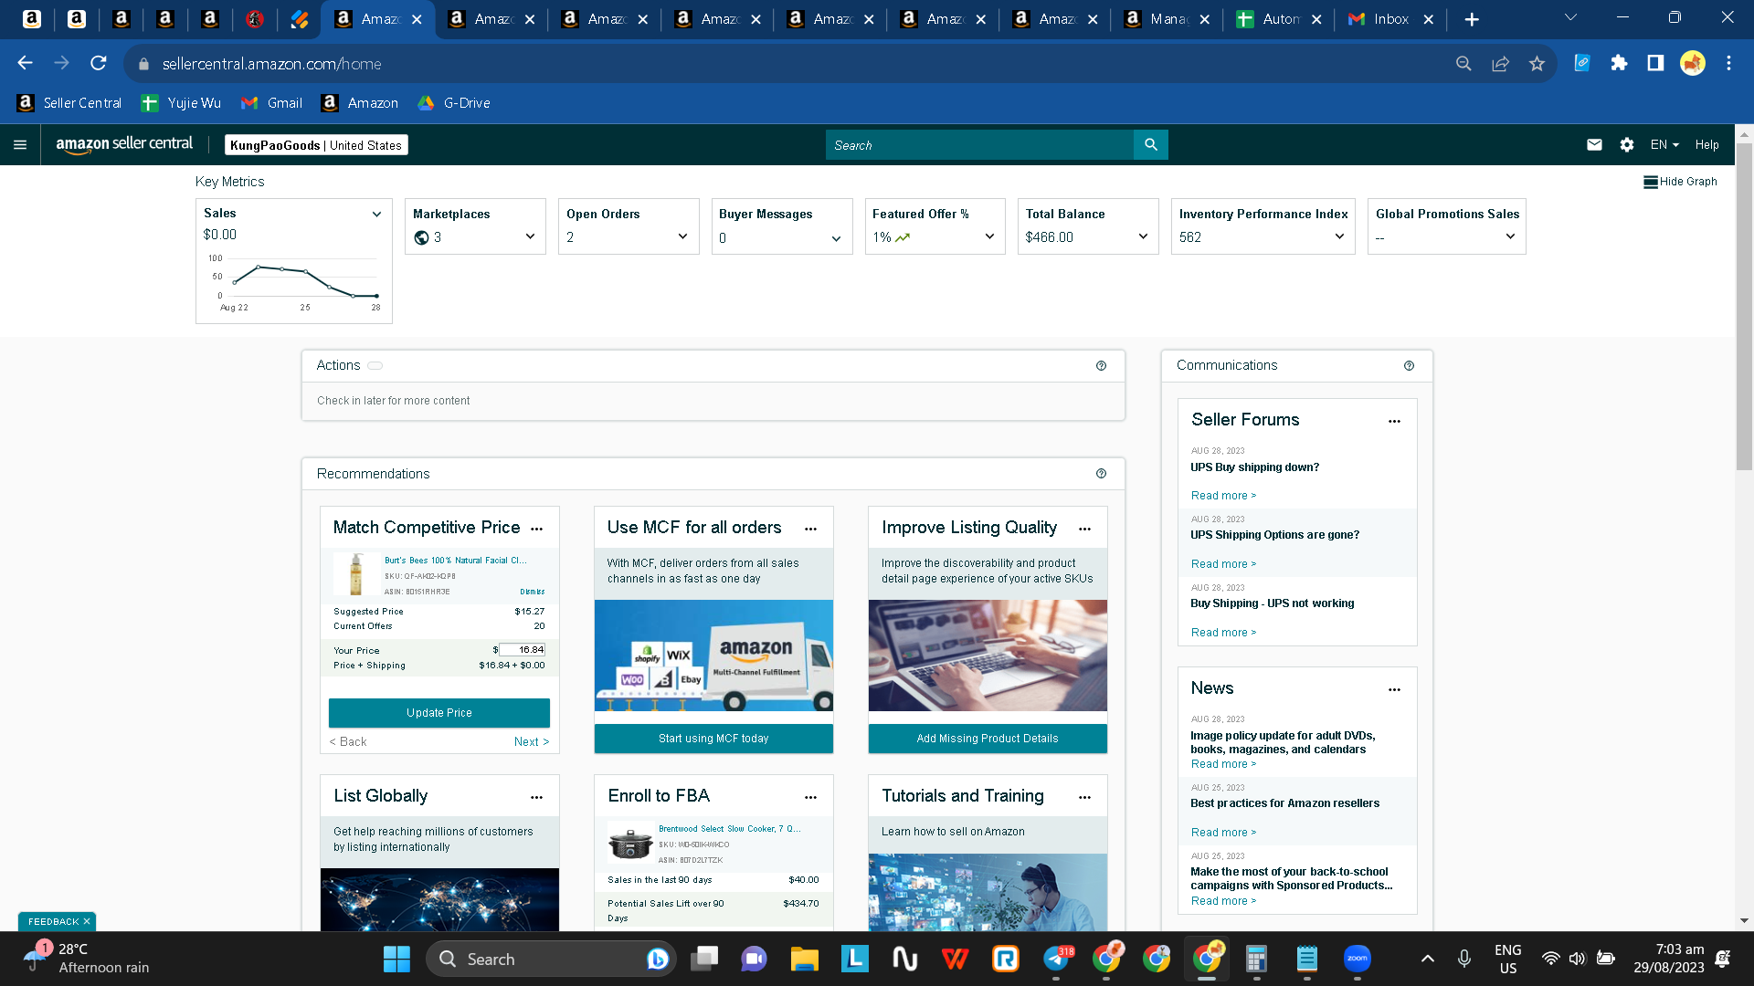Open the messages envelope icon
1754x986 pixels.
click(1594, 145)
